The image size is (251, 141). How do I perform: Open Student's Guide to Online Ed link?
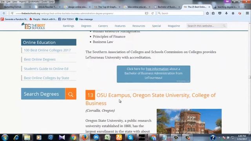(x=46, y=69)
